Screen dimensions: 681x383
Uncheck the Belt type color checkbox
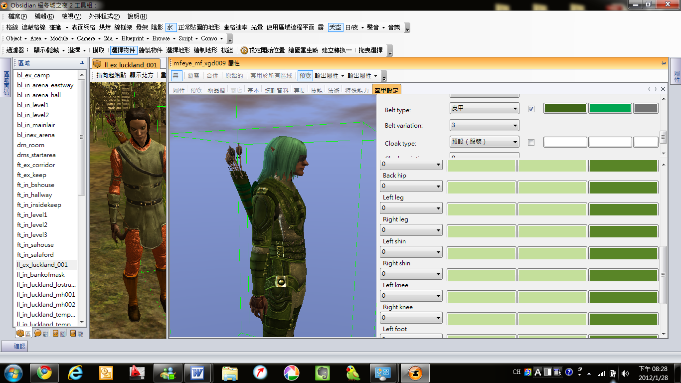(x=531, y=109)
